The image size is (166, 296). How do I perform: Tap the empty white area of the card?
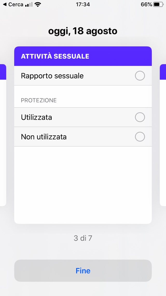[83, 185]
